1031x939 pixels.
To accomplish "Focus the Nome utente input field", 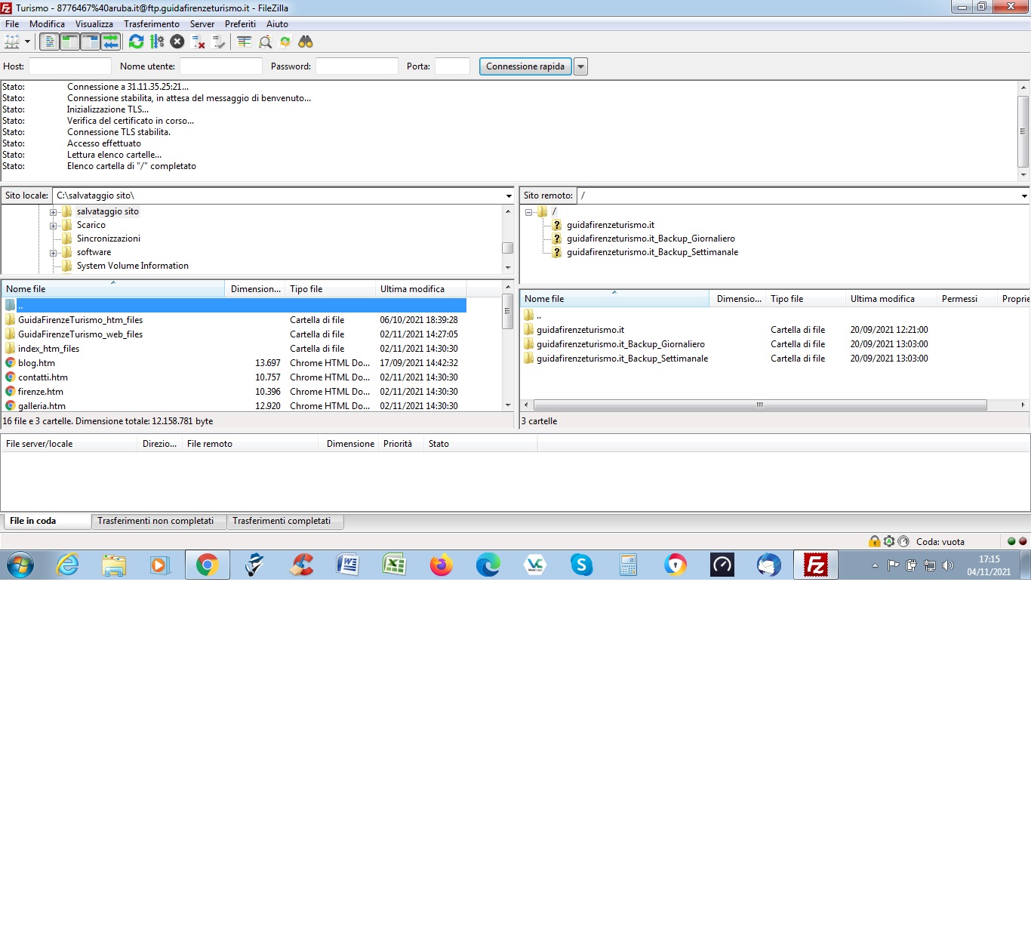I will coord(221,66).
